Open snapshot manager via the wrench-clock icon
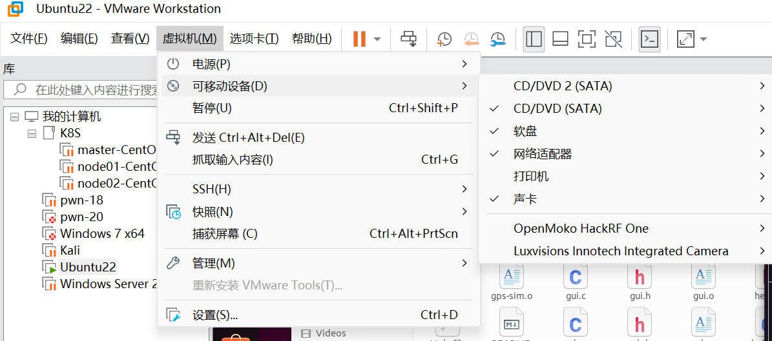Image resolution: width=772 pixels, height=341 pixels. [498, 39]
